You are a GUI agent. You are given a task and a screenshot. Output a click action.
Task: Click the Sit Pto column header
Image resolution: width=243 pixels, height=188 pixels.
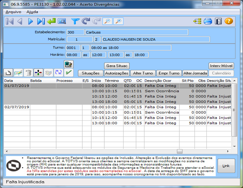pyautogui.click(x=187, y=81)
